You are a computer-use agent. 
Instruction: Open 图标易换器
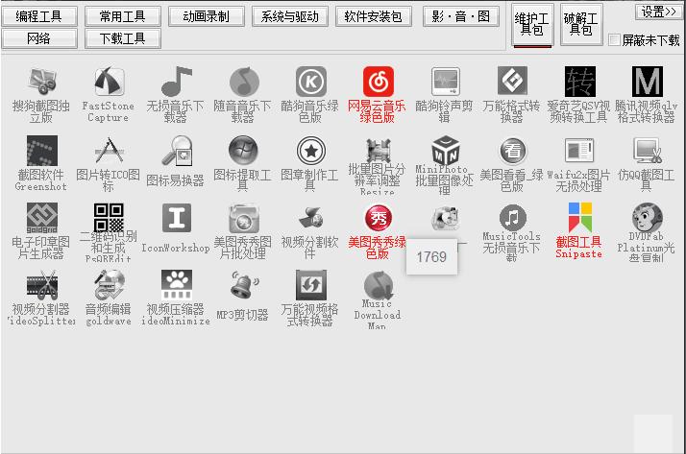pyautogui.click(x=176, y=151)
